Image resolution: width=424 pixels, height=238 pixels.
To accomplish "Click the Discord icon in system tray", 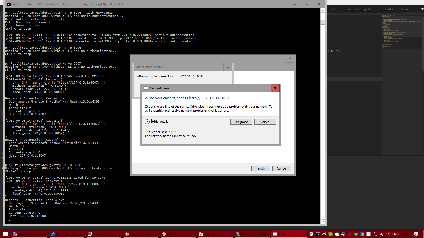I will (324, 234).
